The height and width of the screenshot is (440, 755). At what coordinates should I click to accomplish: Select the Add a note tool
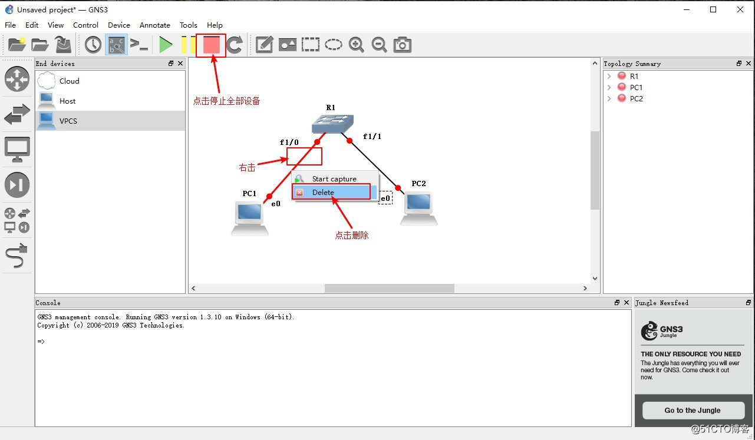coord(264,45)
